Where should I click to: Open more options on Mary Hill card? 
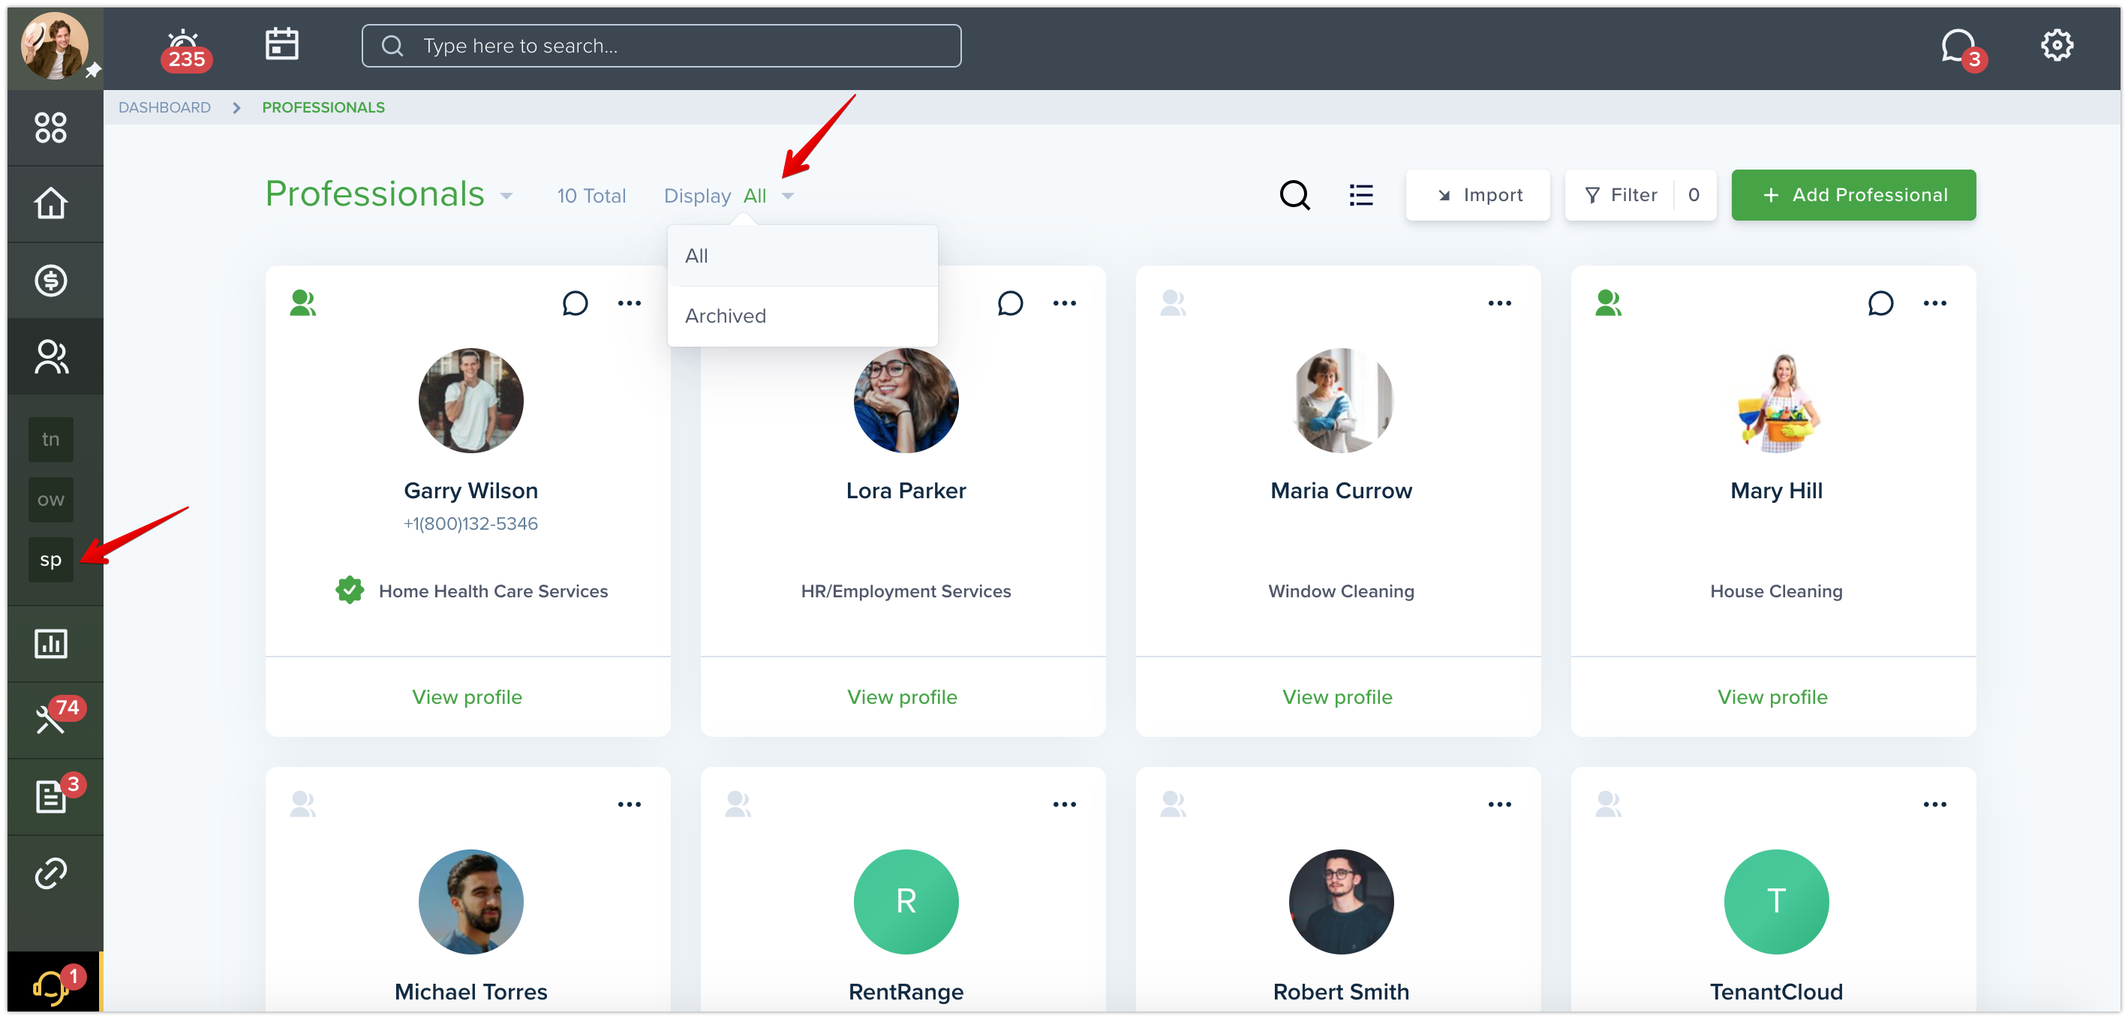click(1934, 303)
